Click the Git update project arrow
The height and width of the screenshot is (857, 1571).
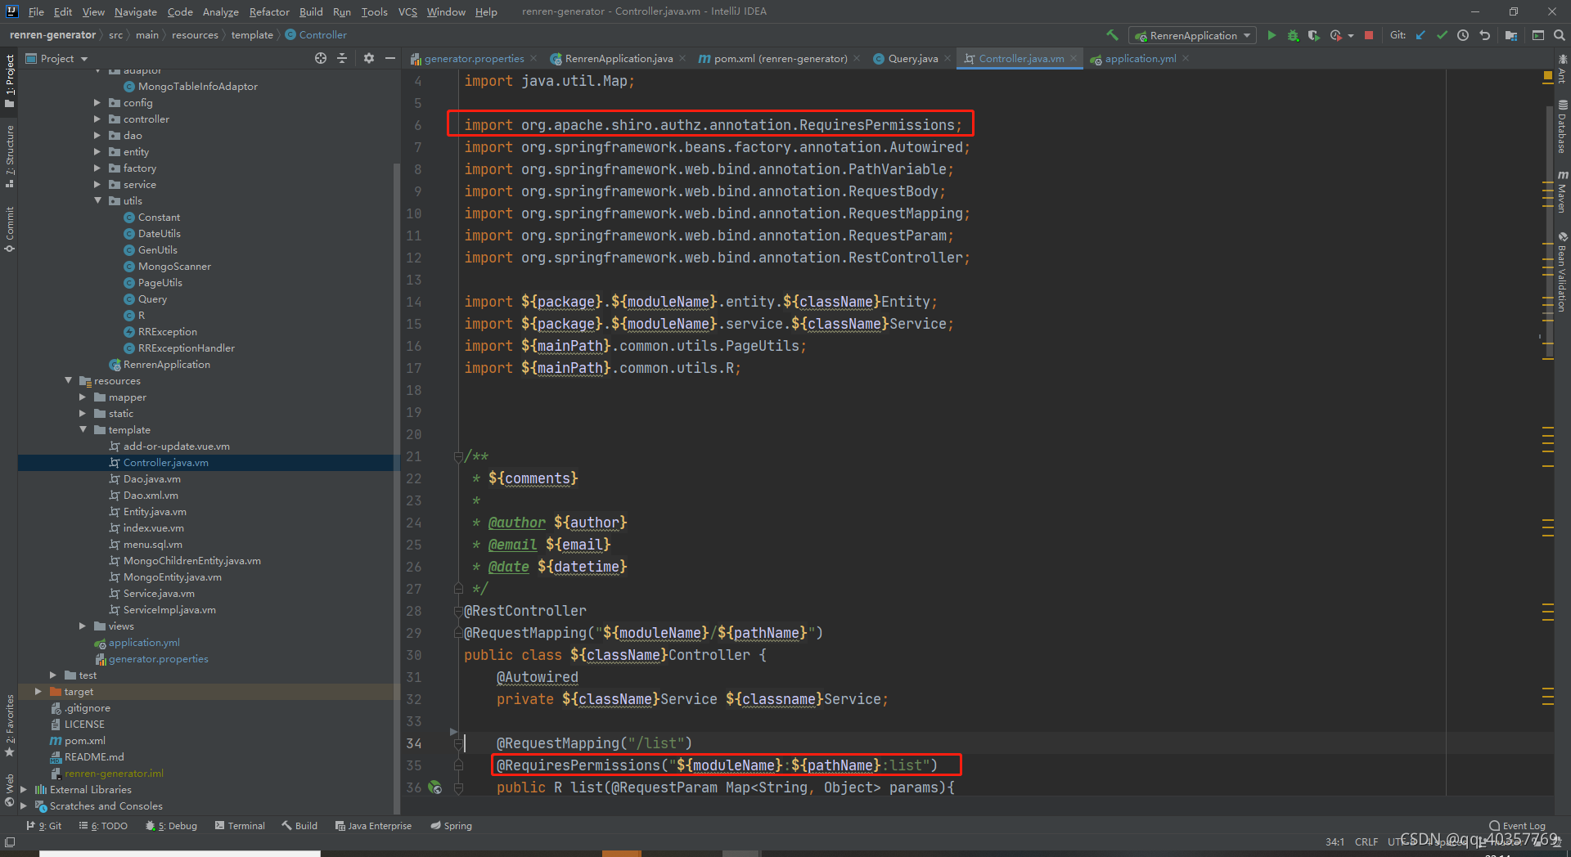point(1420,35)
